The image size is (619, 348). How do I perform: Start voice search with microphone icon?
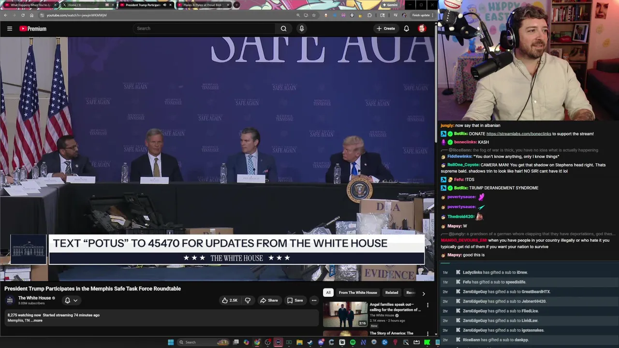[302, 29]
